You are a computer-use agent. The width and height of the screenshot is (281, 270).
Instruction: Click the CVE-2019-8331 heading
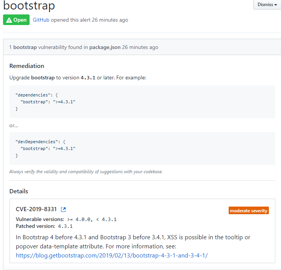tap(36, 209)
